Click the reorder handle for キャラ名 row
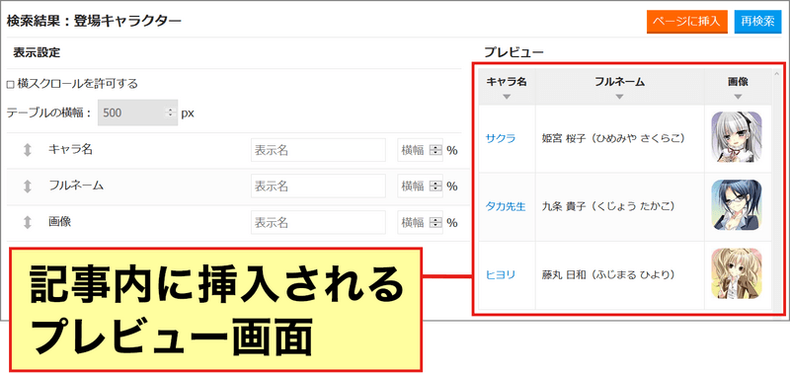The image size is (790, 374). click(x=28, y=150)
